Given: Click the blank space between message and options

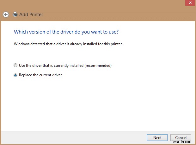Looking at the screenshot, I should [x=95, y=54].
